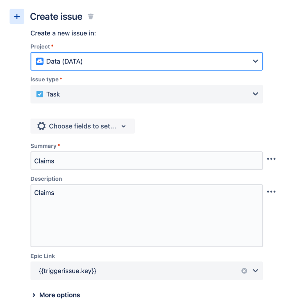
Task: Click the Task issue type checkmark icon
Action: pos(40,94)
